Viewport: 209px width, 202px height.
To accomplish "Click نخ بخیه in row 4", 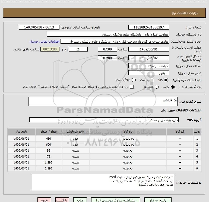I will pos(128,157).
